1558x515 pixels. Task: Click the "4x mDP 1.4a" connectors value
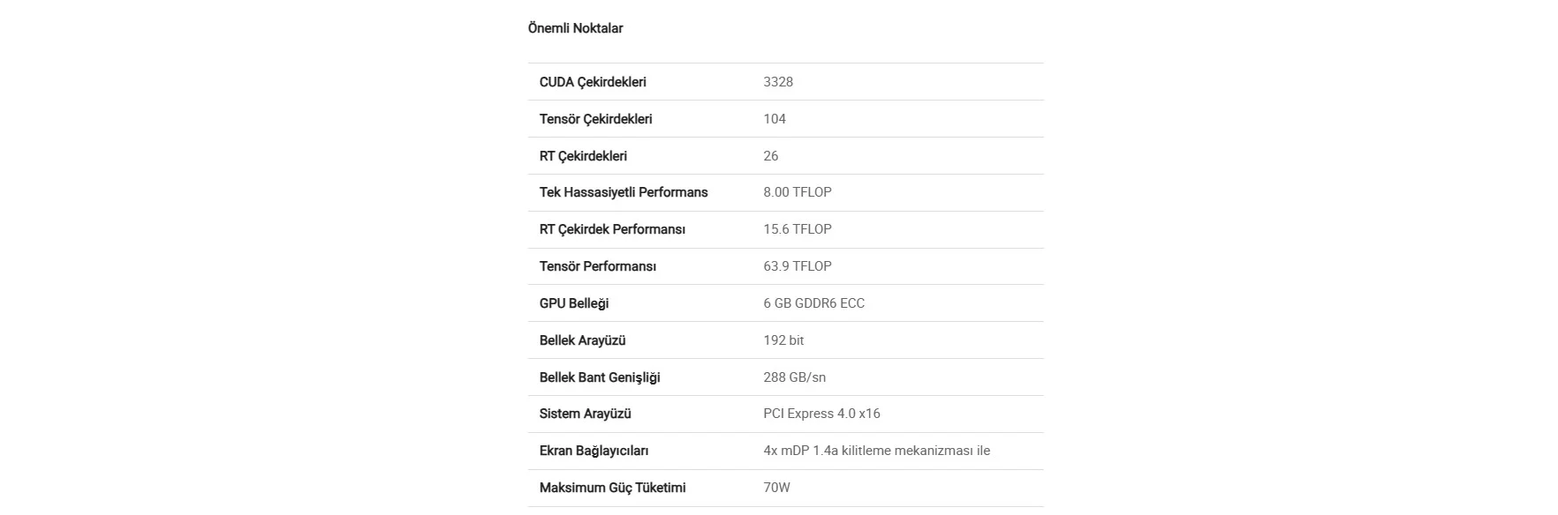[876, 451]
